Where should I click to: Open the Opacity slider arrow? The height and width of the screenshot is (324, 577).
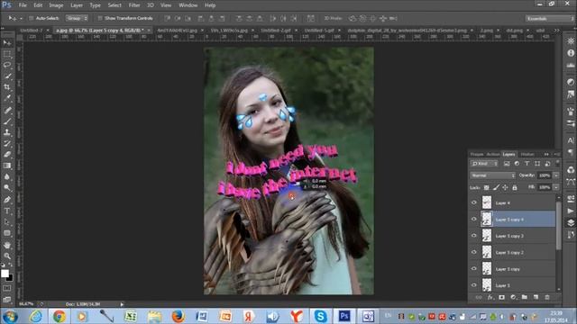[x=556, y=175]
